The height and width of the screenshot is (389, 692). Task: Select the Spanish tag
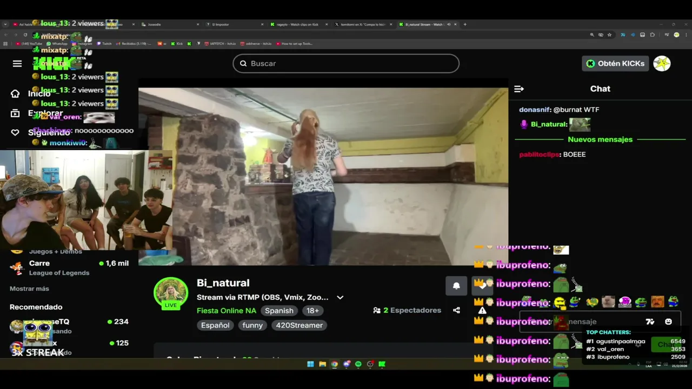tap(279, 311)
